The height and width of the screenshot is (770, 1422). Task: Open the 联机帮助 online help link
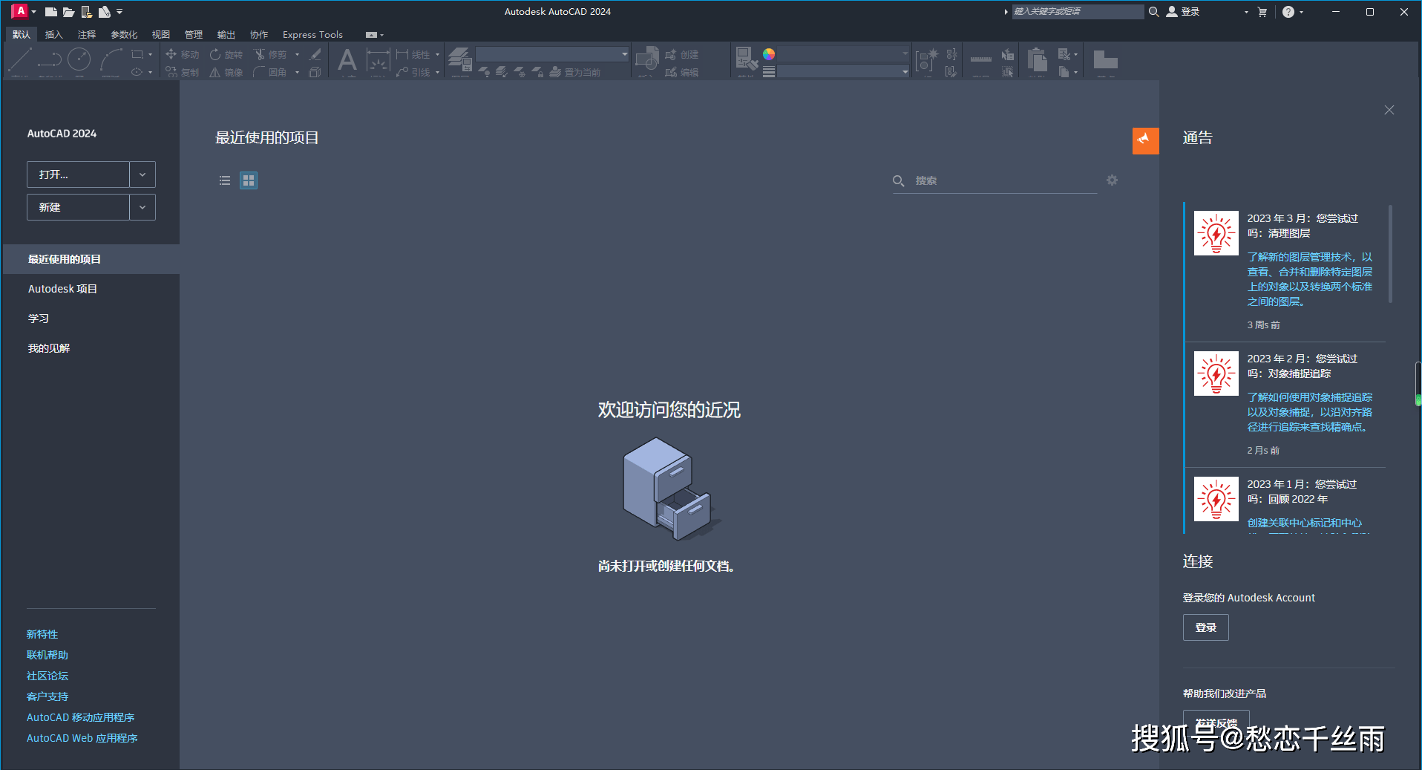[x=47, y=655]
